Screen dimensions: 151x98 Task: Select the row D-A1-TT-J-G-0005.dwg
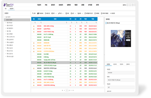point(64,34)
